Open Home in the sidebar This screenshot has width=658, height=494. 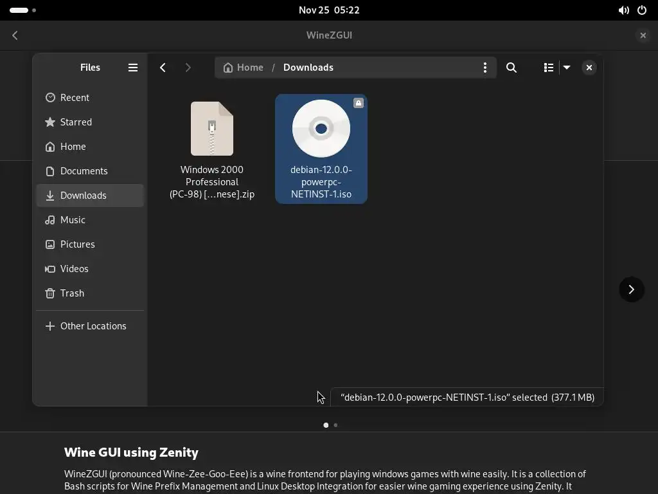click(90, 147)
